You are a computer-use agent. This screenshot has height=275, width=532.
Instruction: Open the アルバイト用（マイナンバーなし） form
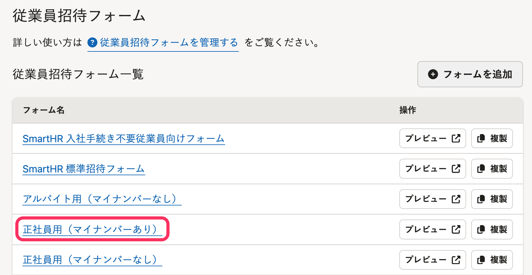(x=102, y=199)
